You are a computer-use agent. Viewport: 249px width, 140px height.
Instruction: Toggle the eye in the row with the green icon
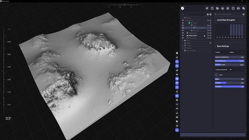pyautogui.click(x=183, y=23)
